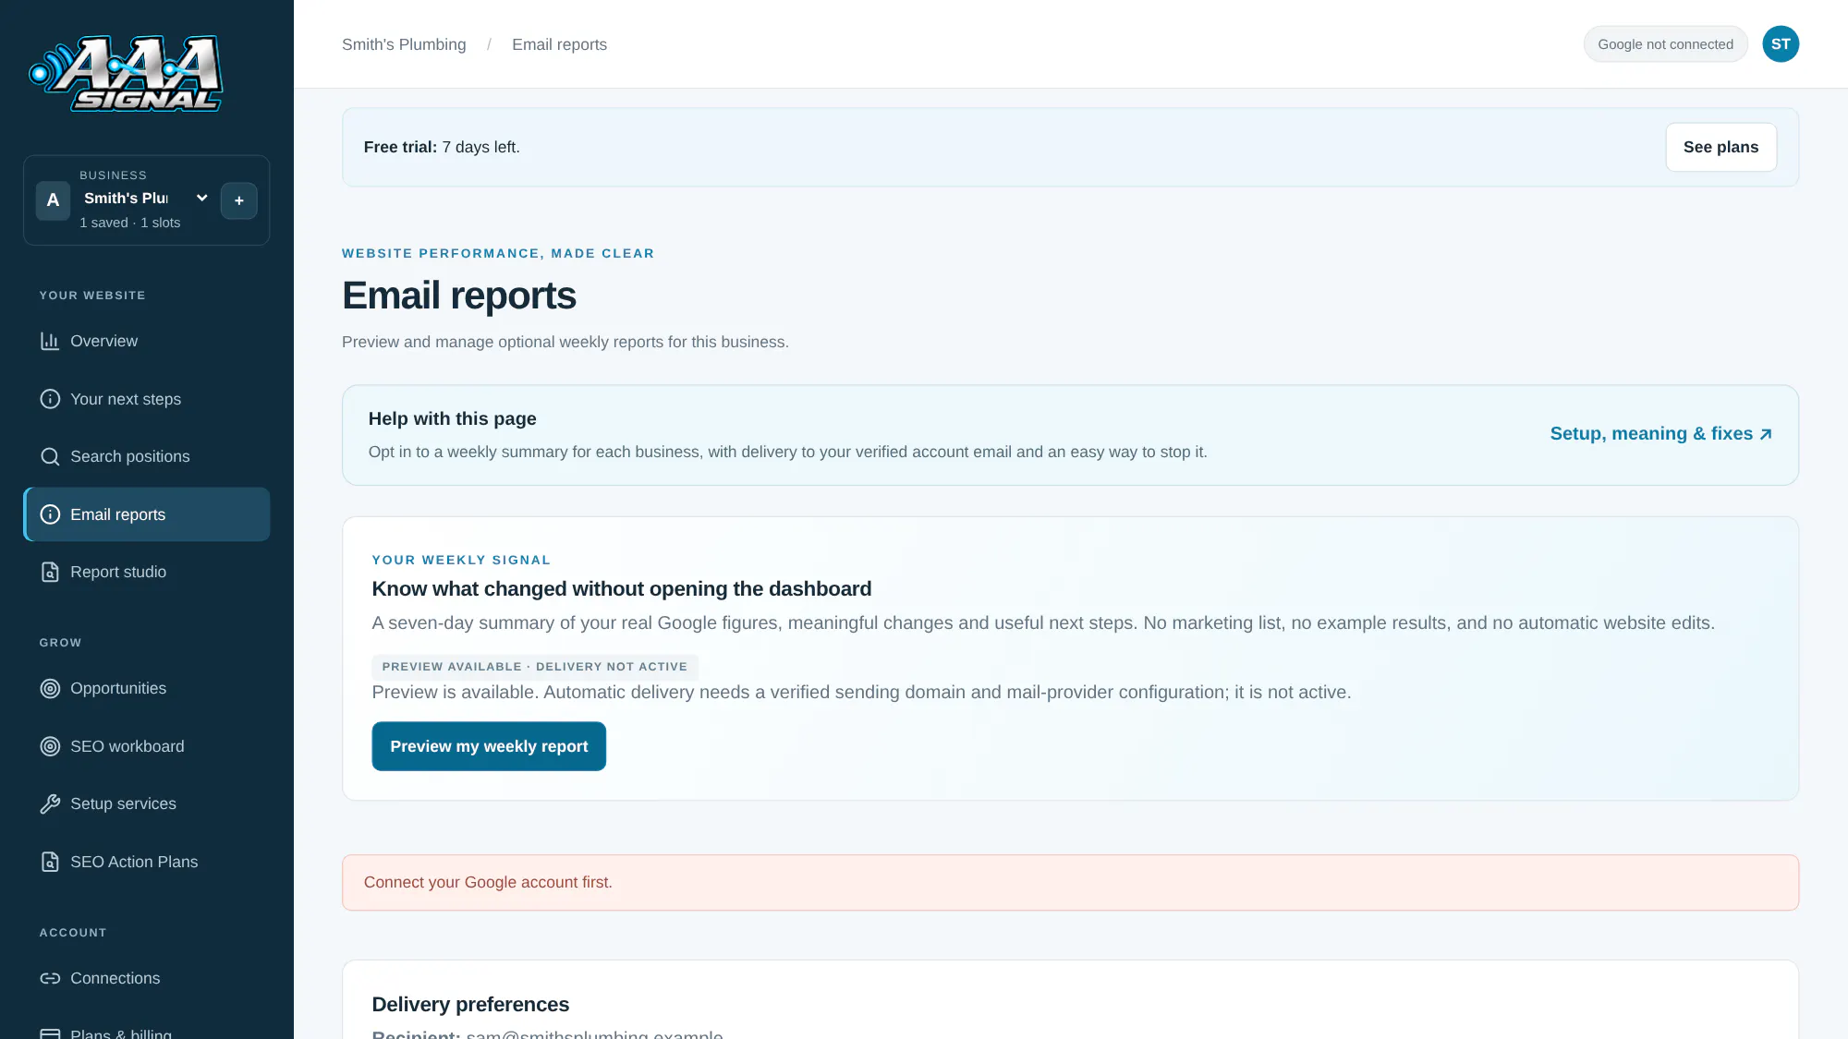Image resolution: width=1848 pixels, height=1039 pixels.
Task: Go to Setup services
Action: 146,803
